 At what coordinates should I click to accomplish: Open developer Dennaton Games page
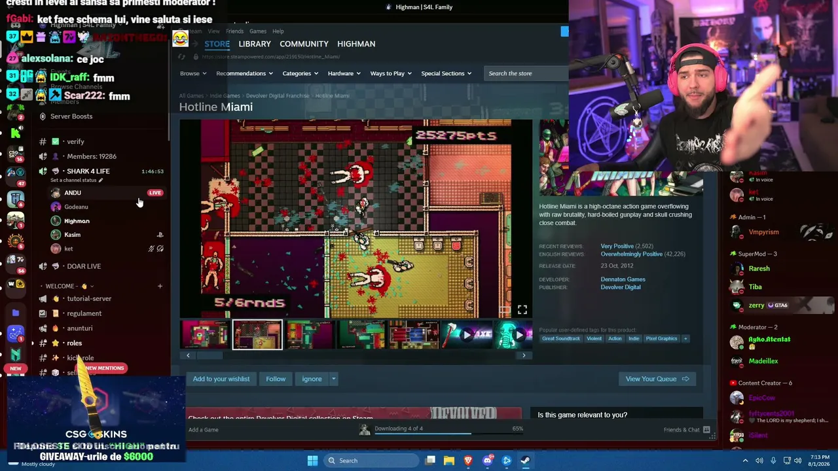[x=623, y=279]
